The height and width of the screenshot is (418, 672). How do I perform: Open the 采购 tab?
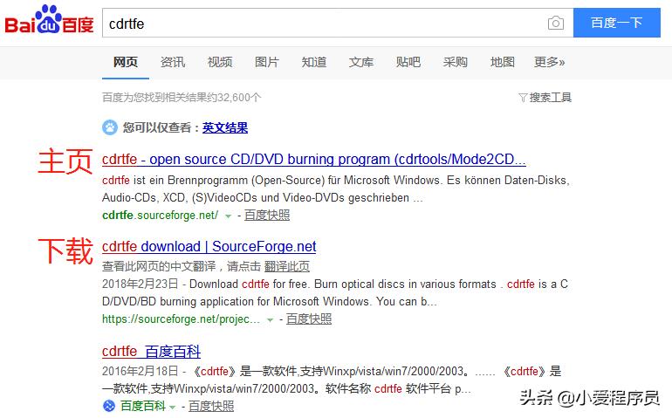point(456,62)
